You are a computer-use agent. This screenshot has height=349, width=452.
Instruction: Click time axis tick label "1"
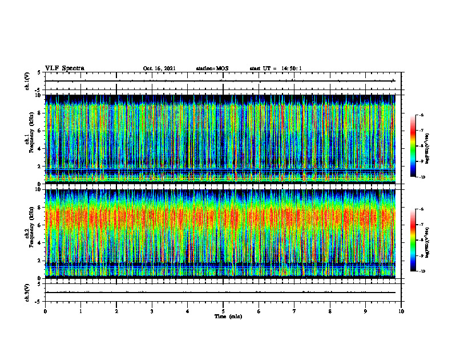pos(80,311)
